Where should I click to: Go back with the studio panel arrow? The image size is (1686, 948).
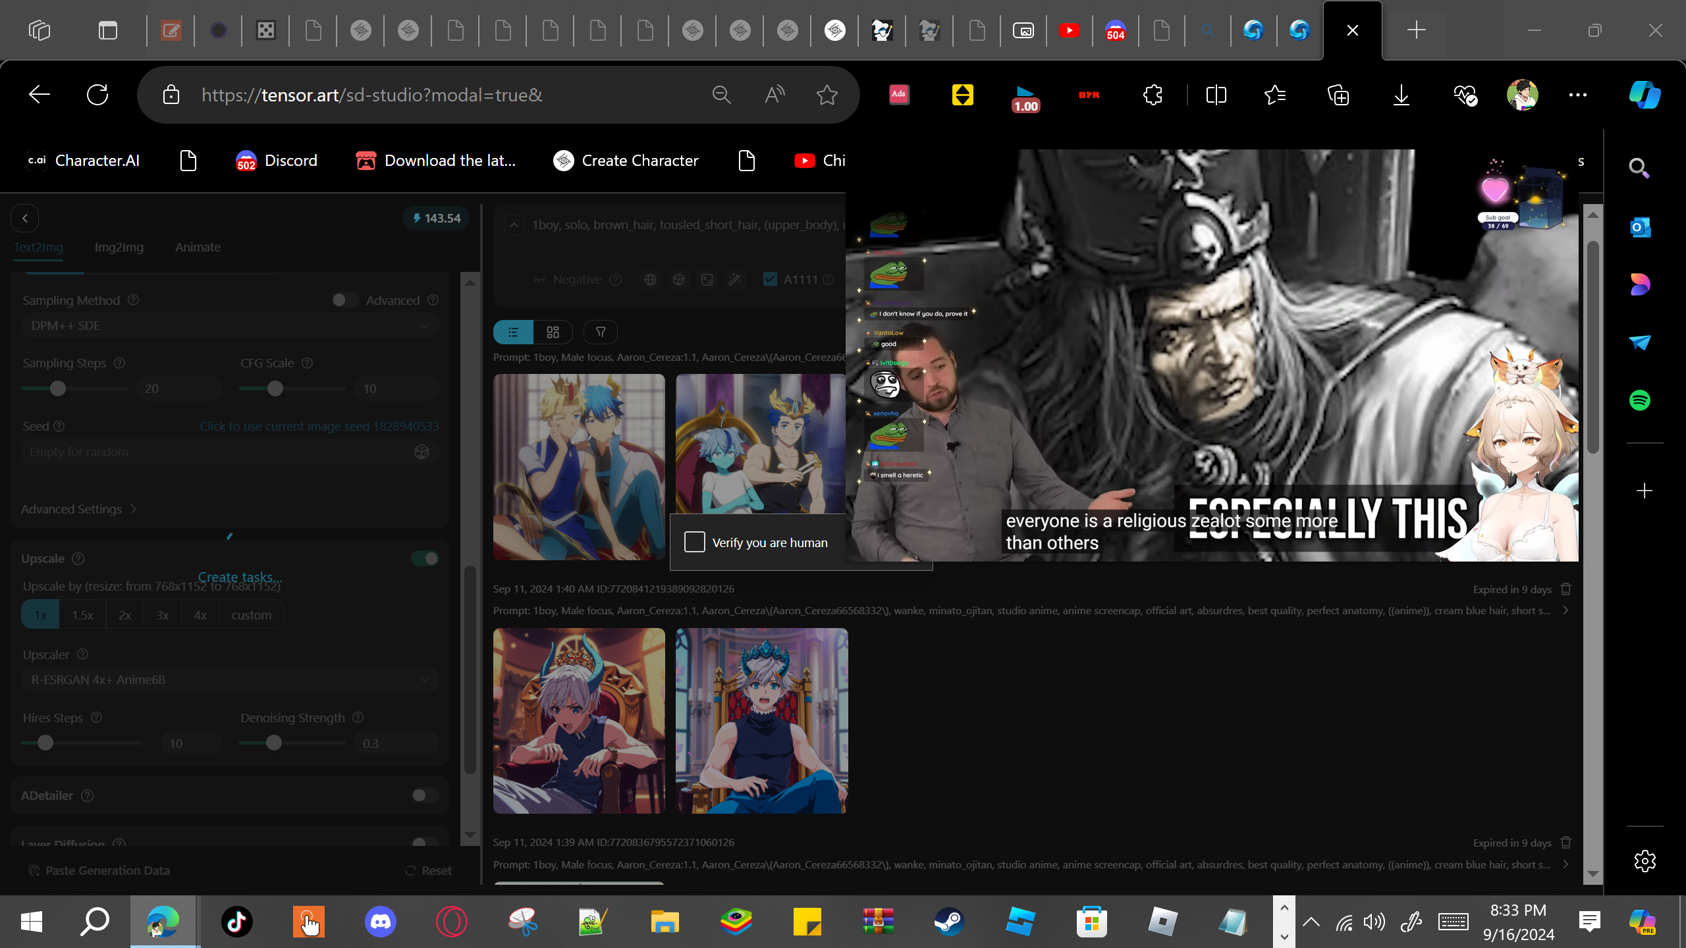25,218
